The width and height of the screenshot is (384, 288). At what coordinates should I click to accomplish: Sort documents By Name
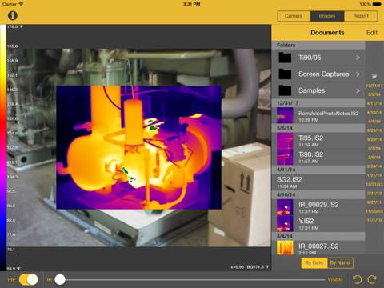pos(340,263)
